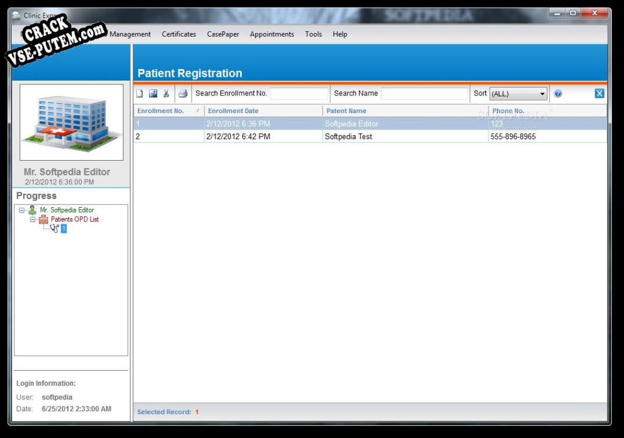Click the printer icon in toolbar
This screenshot has width=624, height=438.
[x=183, y=93]
